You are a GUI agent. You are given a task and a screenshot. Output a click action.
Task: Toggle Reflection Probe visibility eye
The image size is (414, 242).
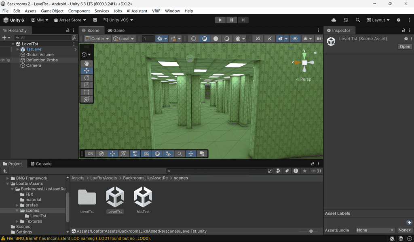tap(3, 60)
